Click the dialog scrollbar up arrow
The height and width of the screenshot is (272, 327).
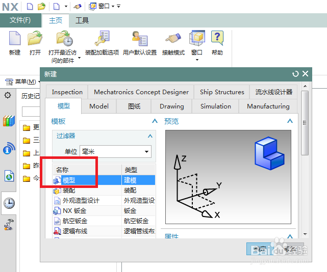tap(305, 86)
